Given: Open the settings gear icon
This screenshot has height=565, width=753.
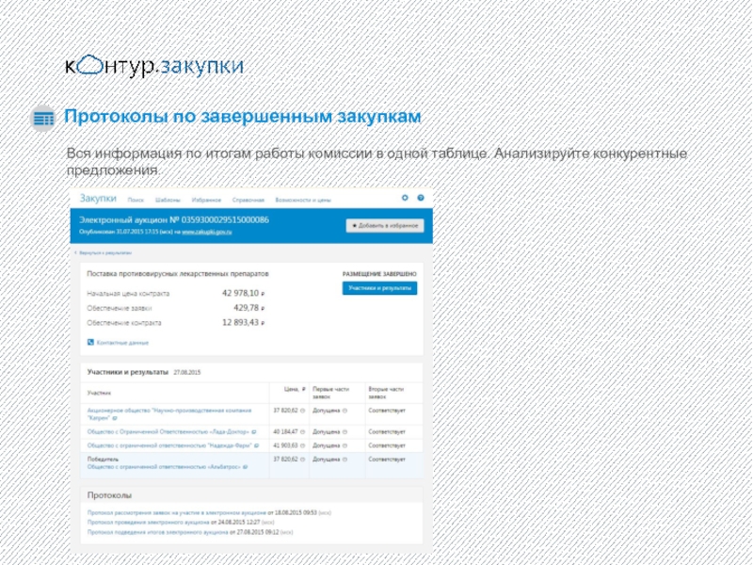Looking at the screenshot, I should (x=405, y=199).
